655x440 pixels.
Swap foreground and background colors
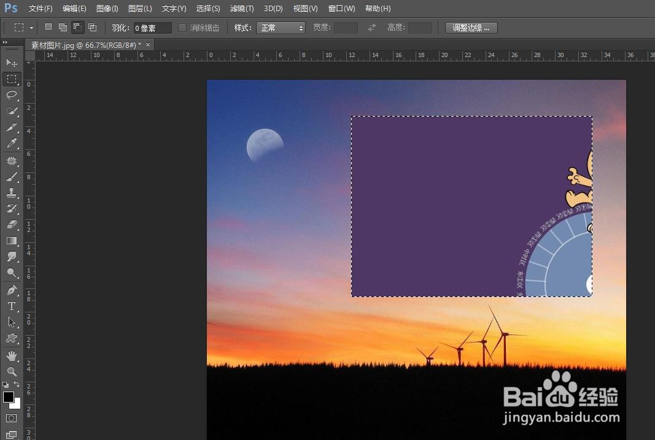click(x=17, y=384)
